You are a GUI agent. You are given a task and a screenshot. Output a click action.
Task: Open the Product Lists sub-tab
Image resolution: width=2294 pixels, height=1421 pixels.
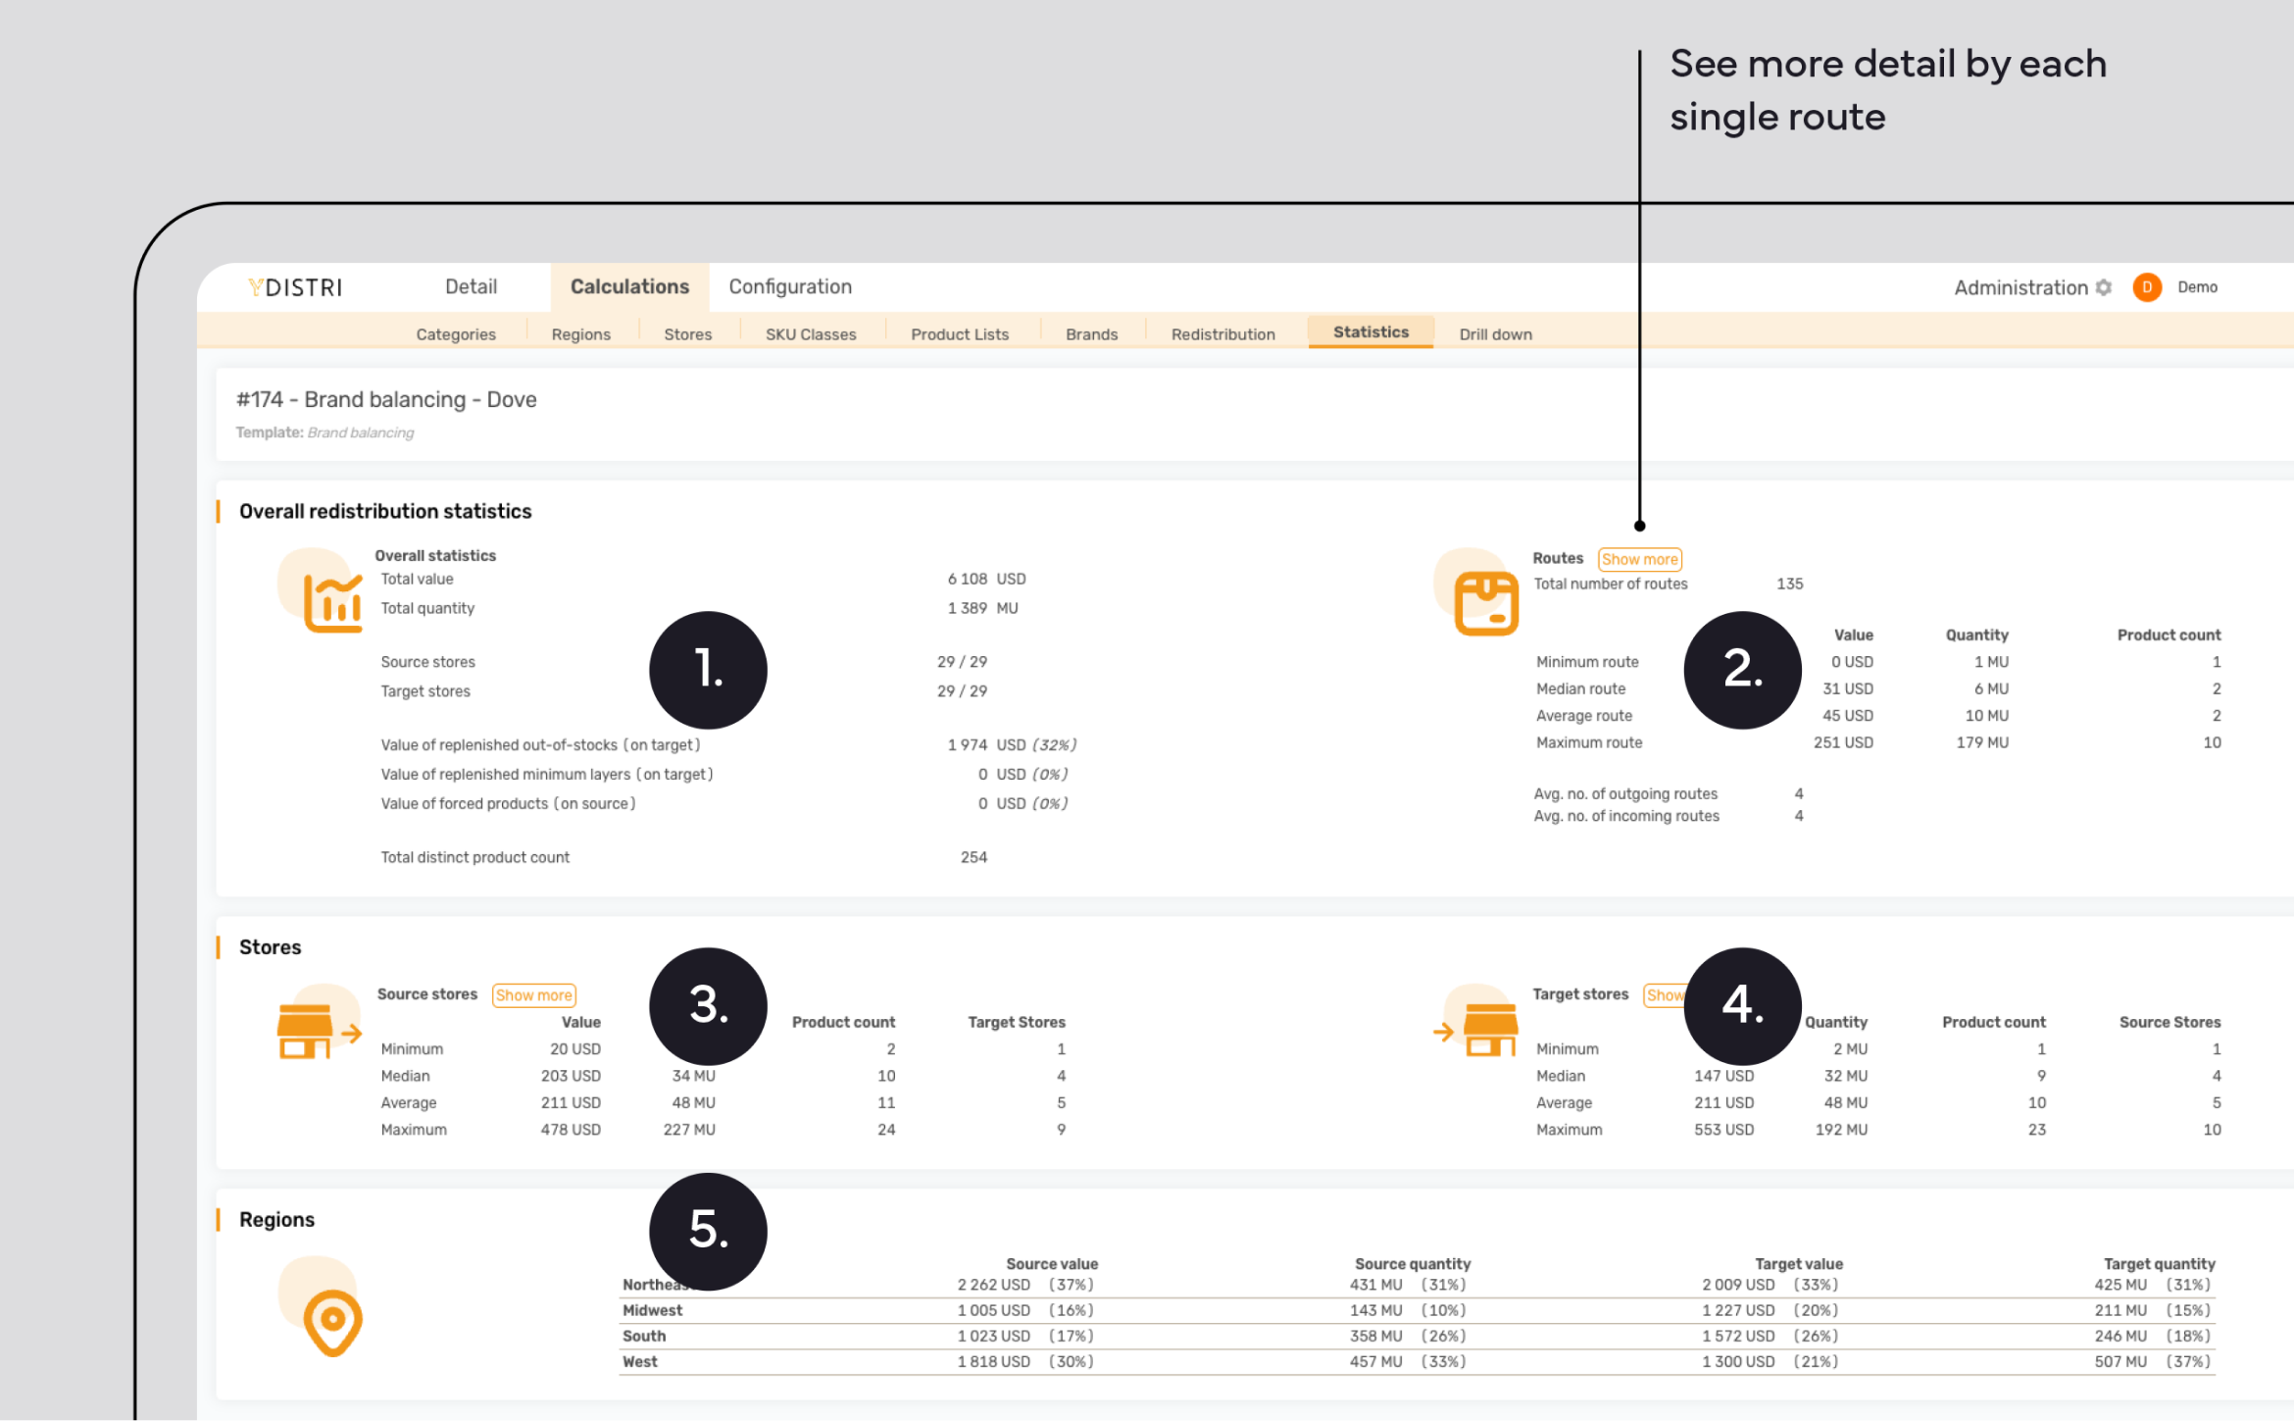point(960,334)
